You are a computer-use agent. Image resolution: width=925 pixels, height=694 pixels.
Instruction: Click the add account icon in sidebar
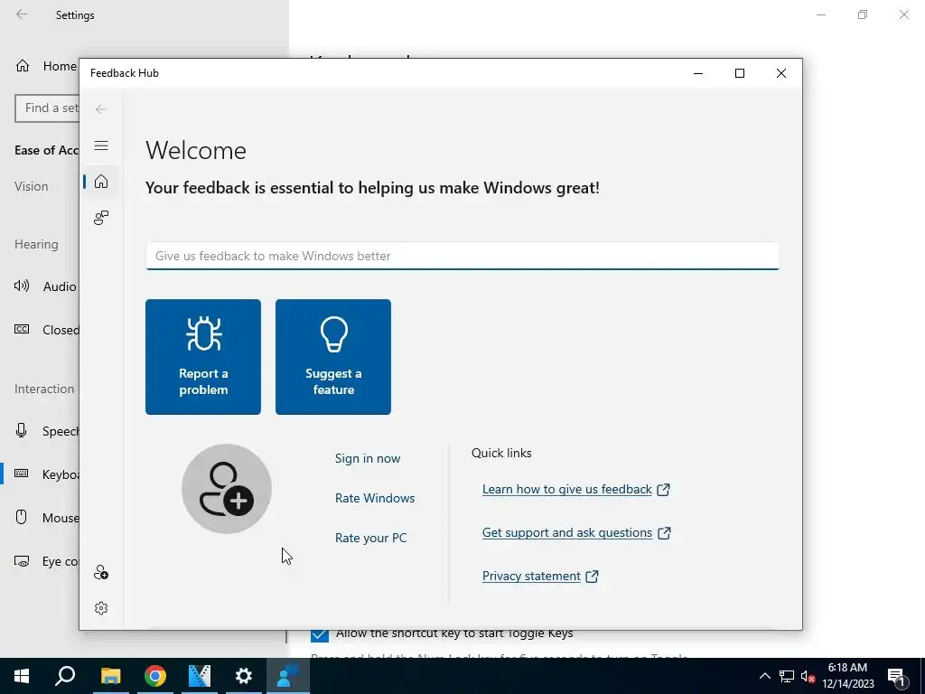click(101, 572)
